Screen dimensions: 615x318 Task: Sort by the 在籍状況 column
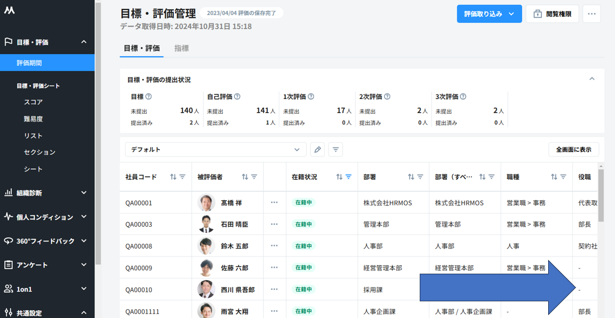click(x=339, y=177)
